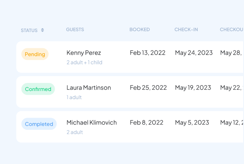The height and width of the screenshot is (164, 244).
Task: Click the Confirmed status badge
Action: point(38,89)
